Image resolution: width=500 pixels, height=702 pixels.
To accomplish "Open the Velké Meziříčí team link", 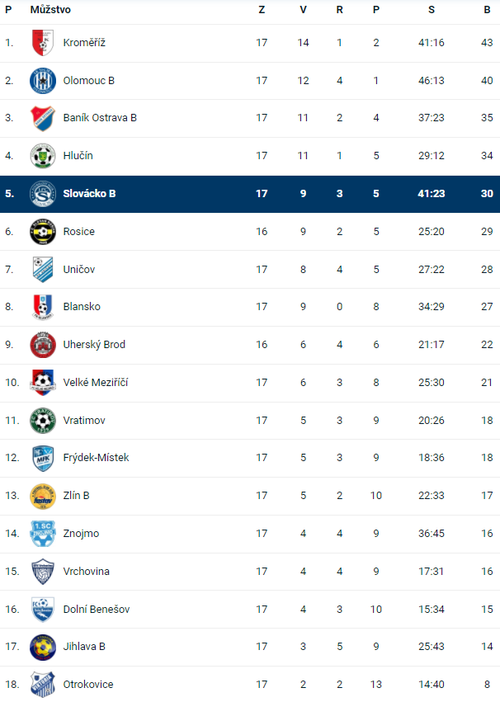I will [x=96, y=383].
